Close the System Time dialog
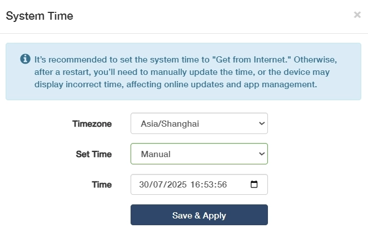Screen dimensions: 368x241 click(357, 15)
